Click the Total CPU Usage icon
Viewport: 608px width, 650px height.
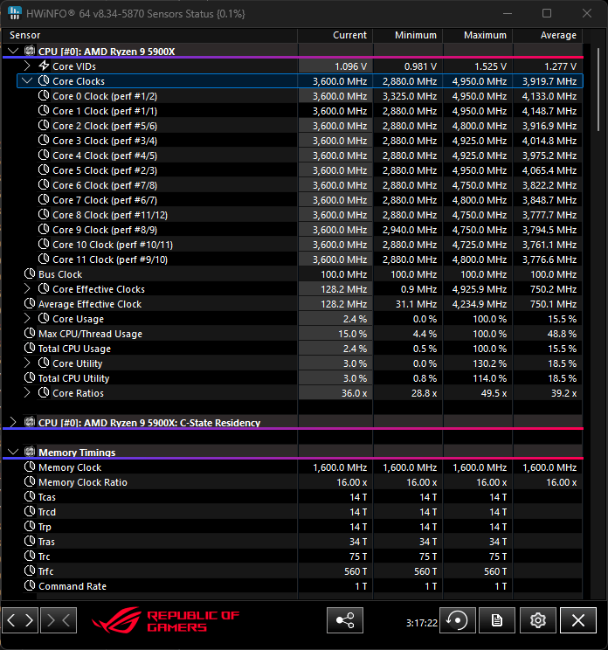[30, 348]
